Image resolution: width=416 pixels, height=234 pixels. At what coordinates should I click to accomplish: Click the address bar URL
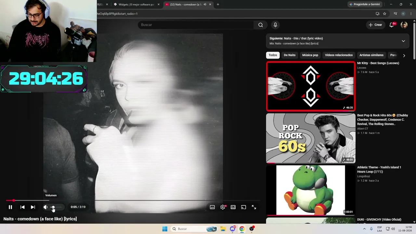(x=117, y=14)
